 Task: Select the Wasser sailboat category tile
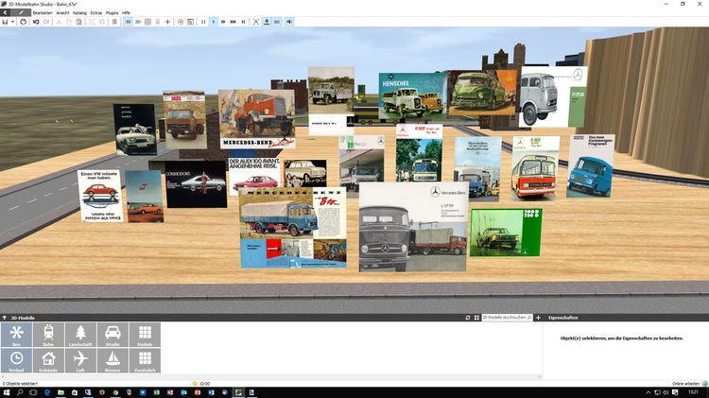(112, 360)
